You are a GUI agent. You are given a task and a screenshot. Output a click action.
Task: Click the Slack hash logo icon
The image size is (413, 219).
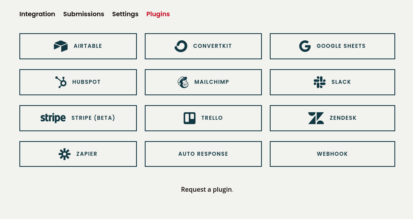[x=319, y=82]
